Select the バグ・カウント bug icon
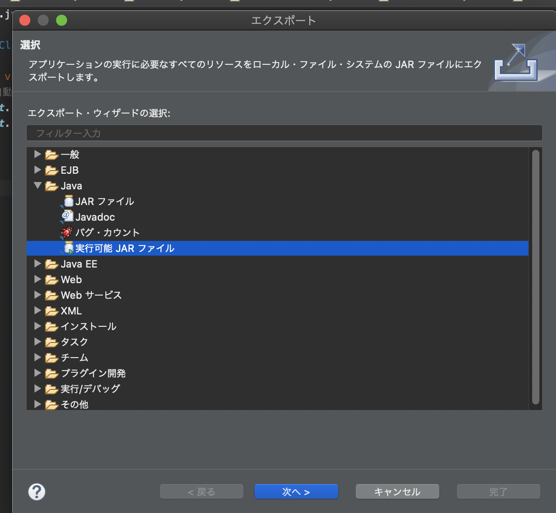The width and height of the screenshot is (556, 513). 67,232
